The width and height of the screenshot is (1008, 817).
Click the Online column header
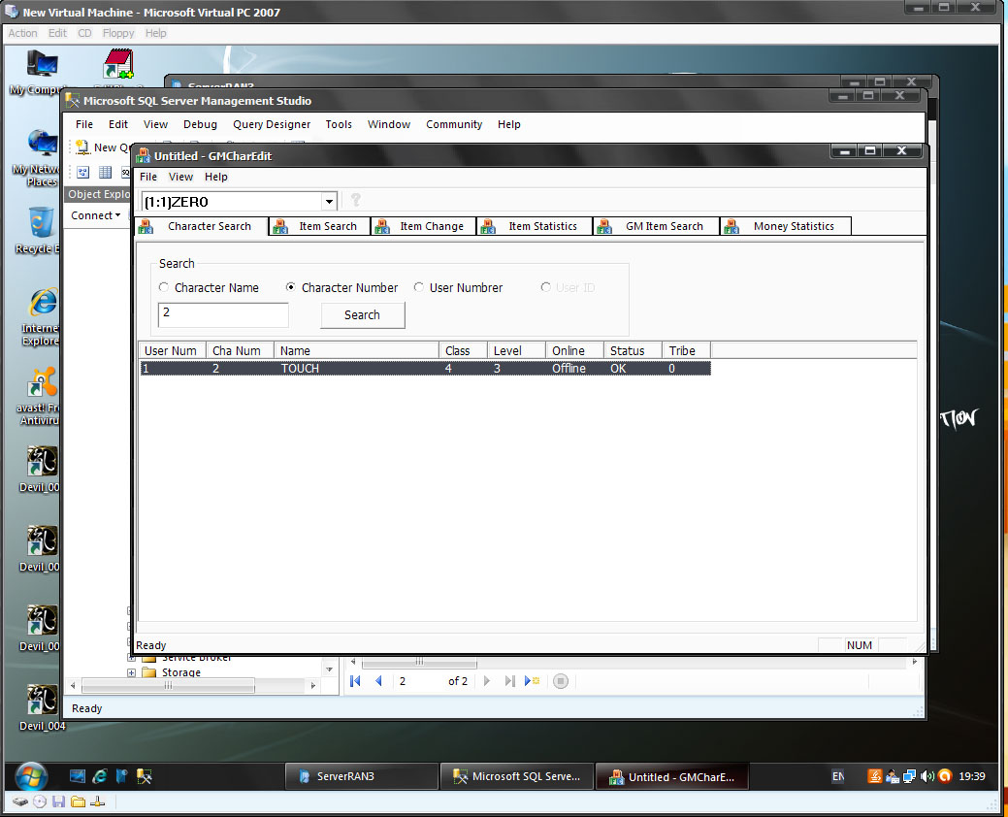click(x=574, y=351)
